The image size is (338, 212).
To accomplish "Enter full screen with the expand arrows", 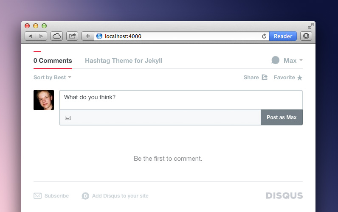I will click(x=311, y=26).
